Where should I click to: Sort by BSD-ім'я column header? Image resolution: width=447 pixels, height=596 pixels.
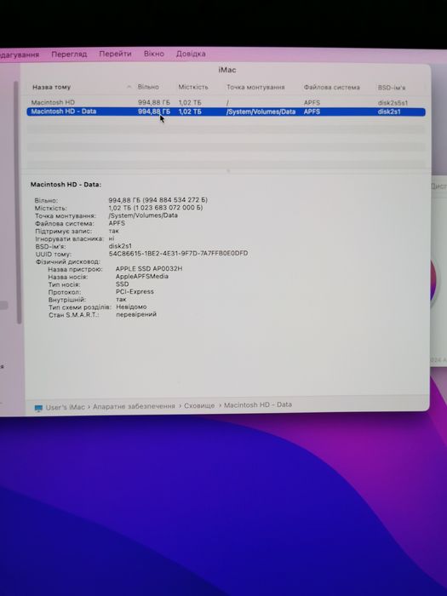coord(392,88)
